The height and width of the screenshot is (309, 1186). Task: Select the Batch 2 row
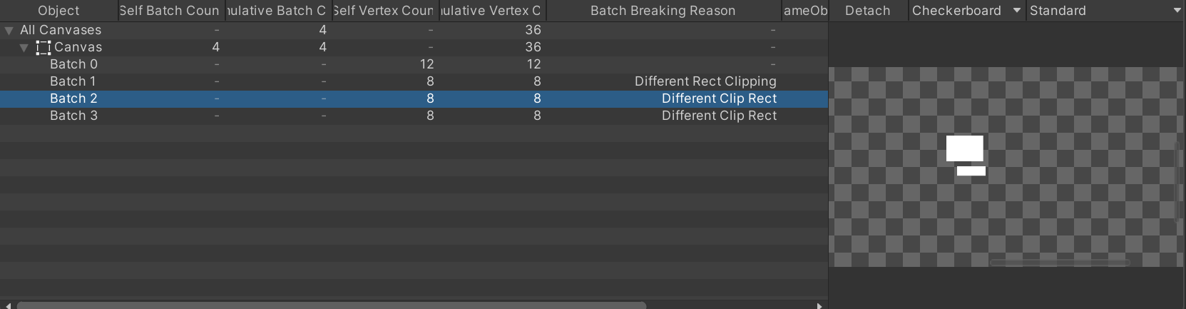tap(414, 98)
